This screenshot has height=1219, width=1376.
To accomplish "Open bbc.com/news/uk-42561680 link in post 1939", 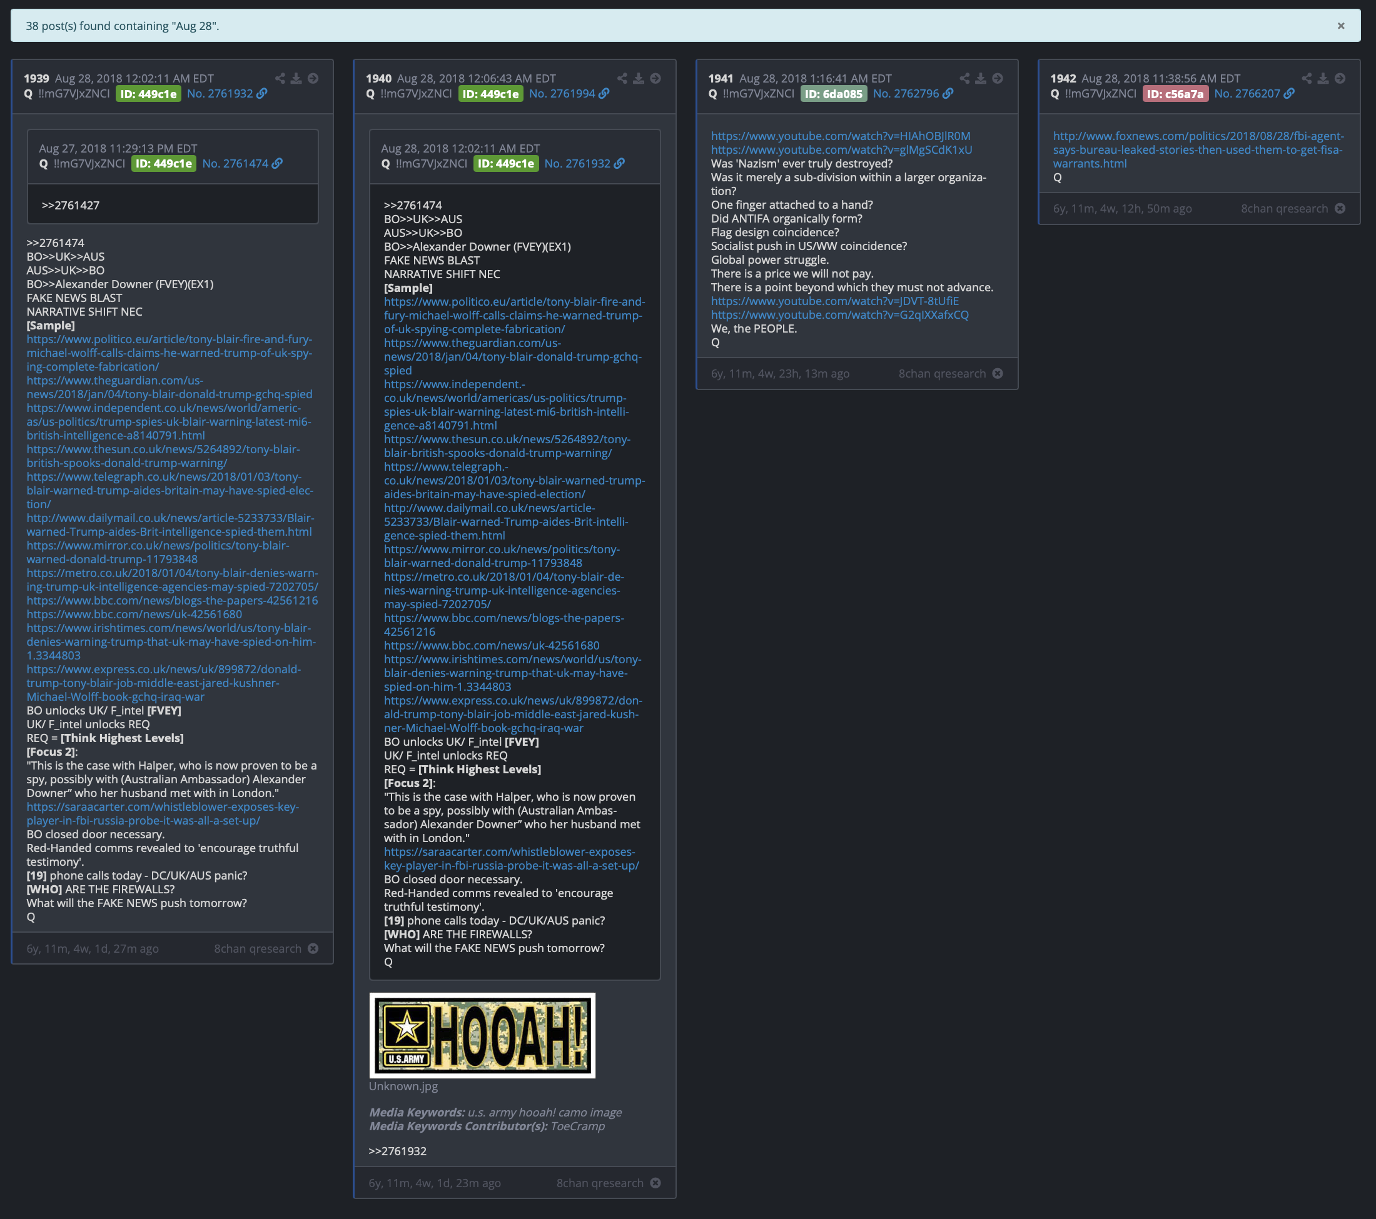I will pos(134,613).
